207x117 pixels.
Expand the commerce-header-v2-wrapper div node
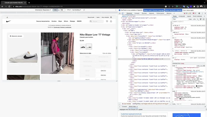click(x=121, y=25)
